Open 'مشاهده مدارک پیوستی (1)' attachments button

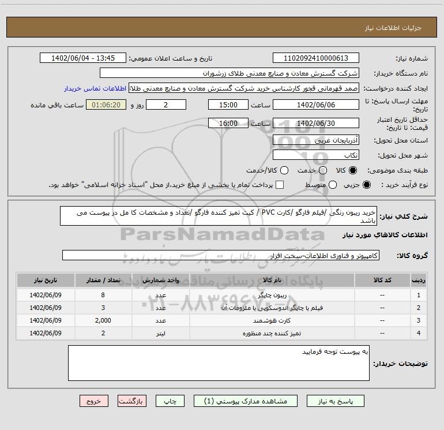246,401
